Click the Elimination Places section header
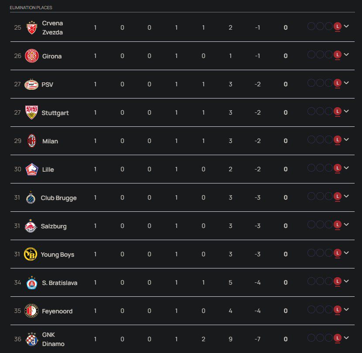This screenshot has height=353, width=362. pyautogui.click(x=31, y=8)
